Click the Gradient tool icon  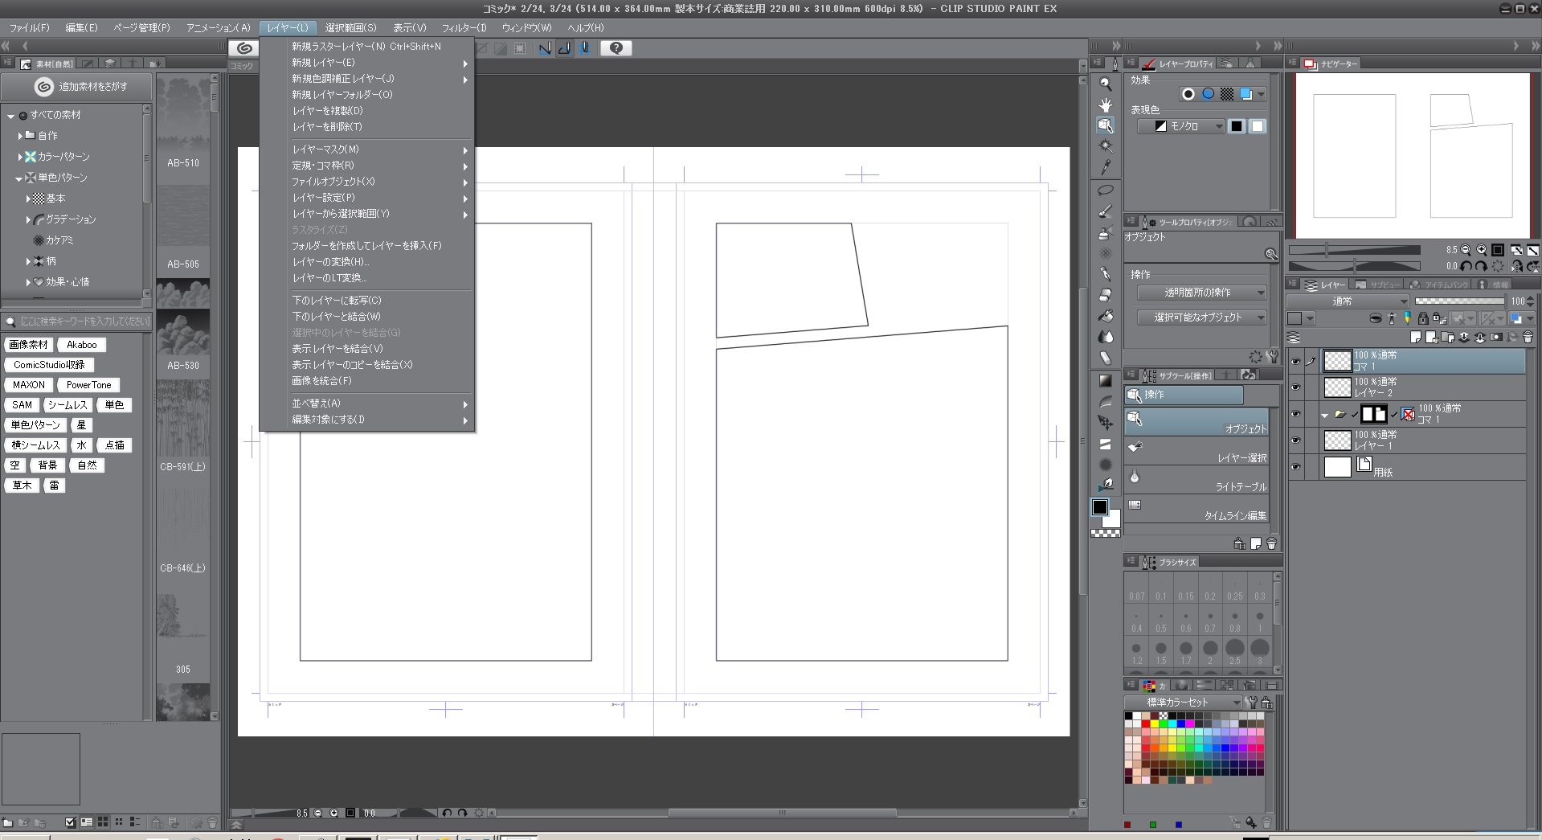[x=1106, y=381]
